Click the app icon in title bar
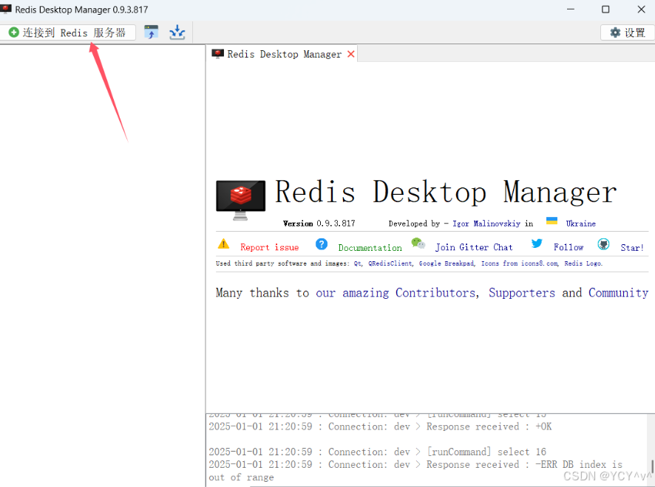This screenshot has width=655, height=487. (6, 9)
